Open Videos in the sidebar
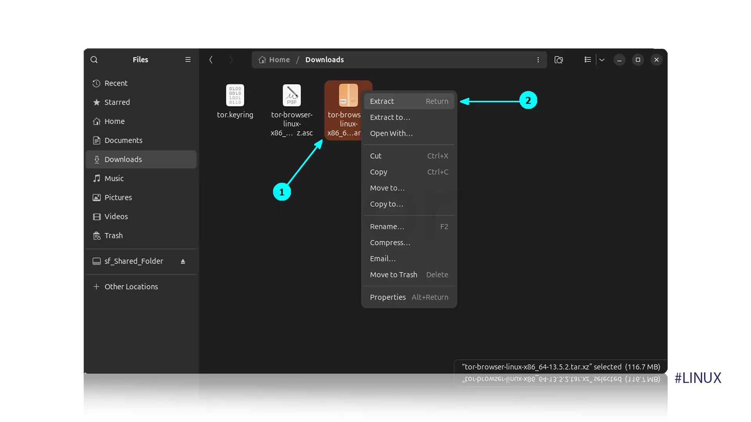This screenshot has width=751, height=422. (x=141, y=216)
